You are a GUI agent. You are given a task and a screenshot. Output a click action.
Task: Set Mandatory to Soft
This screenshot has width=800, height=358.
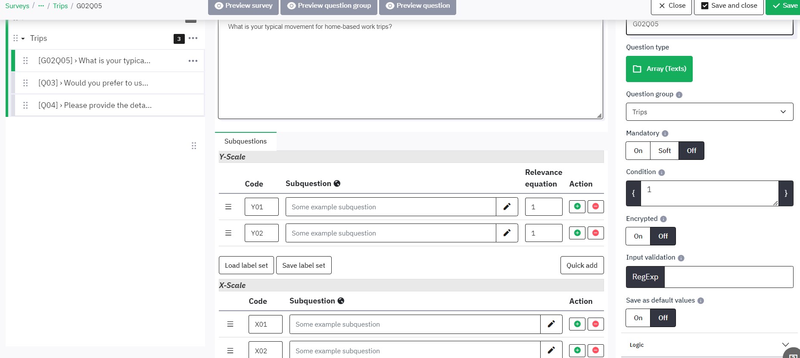coord(664,151)
